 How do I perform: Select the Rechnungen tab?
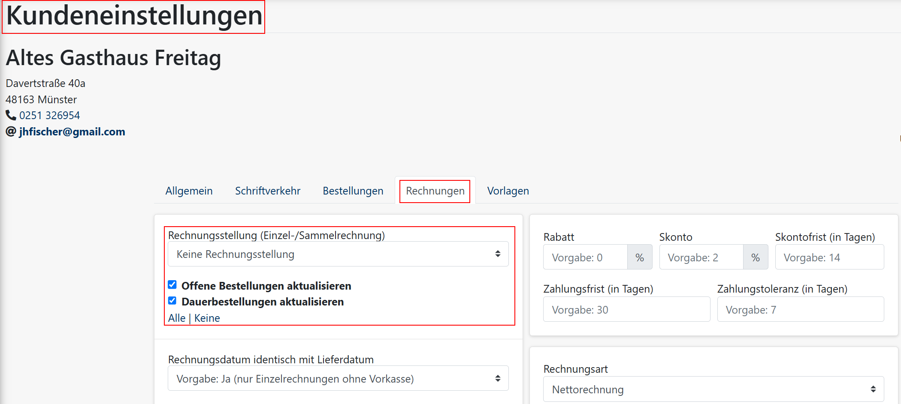435,191
